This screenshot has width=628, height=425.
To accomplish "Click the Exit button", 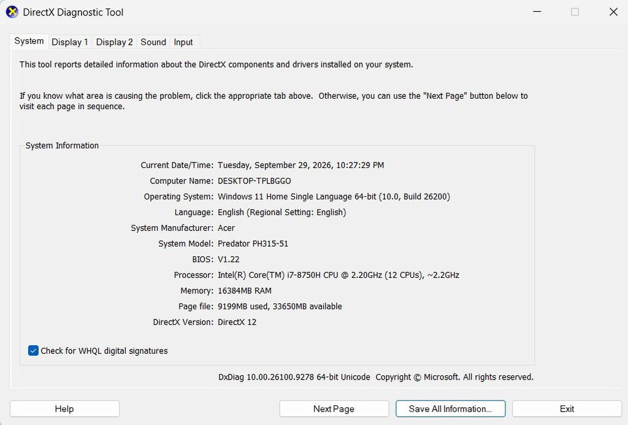I will 567,408.
